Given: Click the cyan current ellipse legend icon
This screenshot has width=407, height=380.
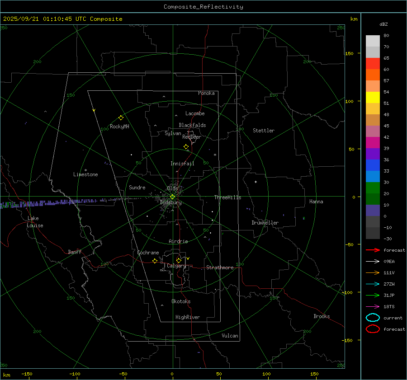Looking at the screenshot, I should click(x=373, y=318).
